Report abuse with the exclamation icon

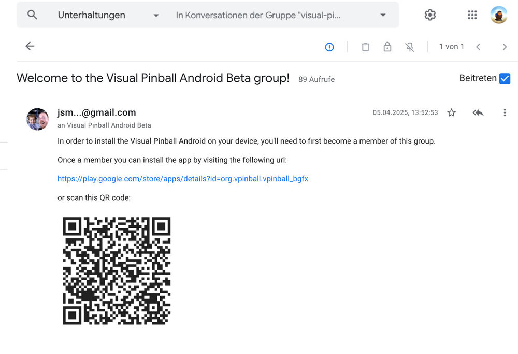(x=329, y=47)
